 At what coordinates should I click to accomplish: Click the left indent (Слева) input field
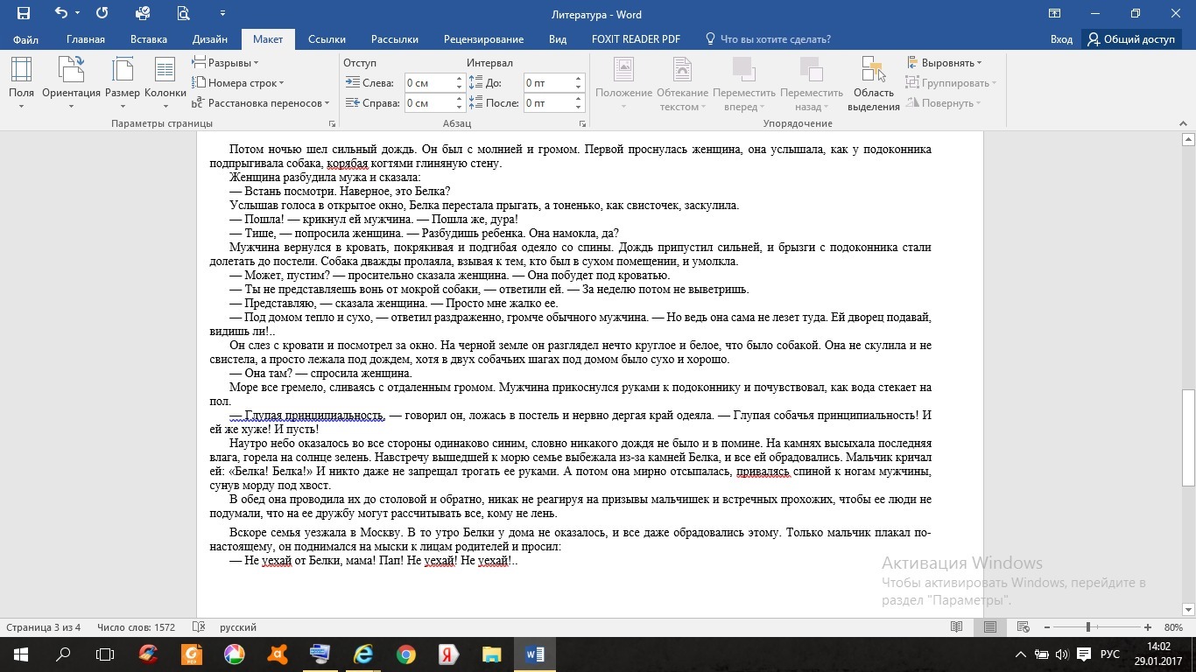tap(428, 83)
